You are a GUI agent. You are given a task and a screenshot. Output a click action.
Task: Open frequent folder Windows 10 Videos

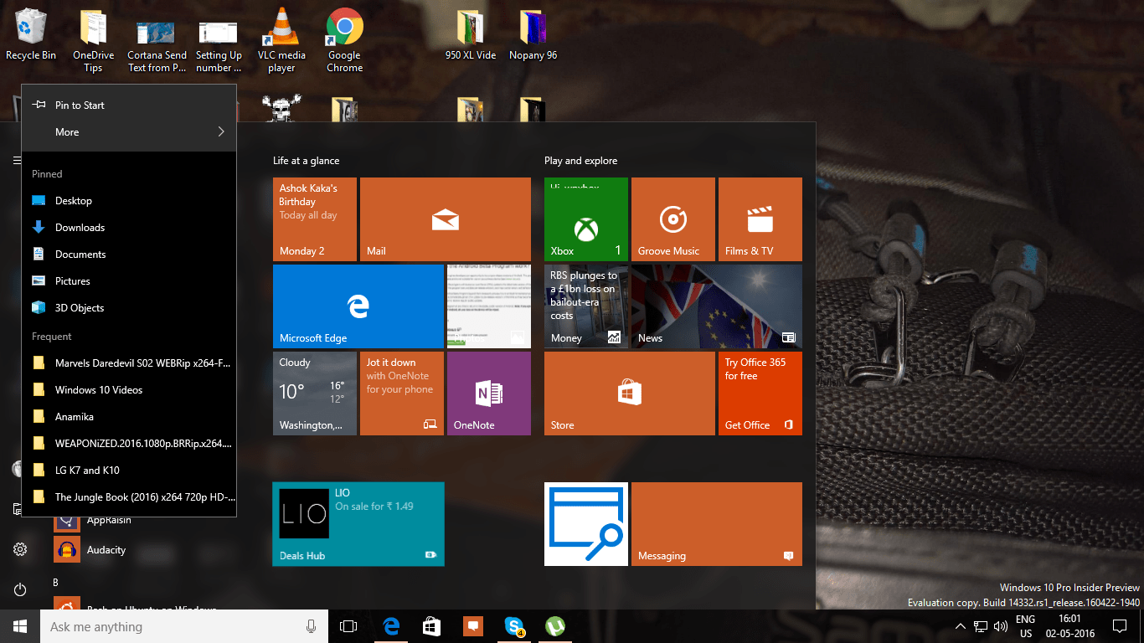pos(129,389)
